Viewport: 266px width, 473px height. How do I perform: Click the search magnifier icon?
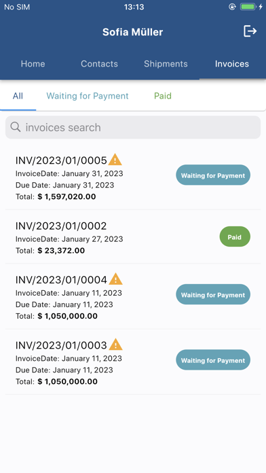pyautogui.click(x=16, y=127)
